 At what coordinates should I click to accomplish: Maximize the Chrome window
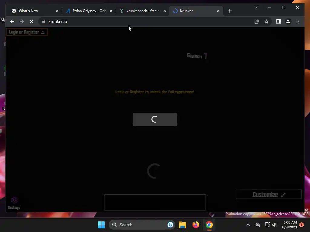coord(283,8)
